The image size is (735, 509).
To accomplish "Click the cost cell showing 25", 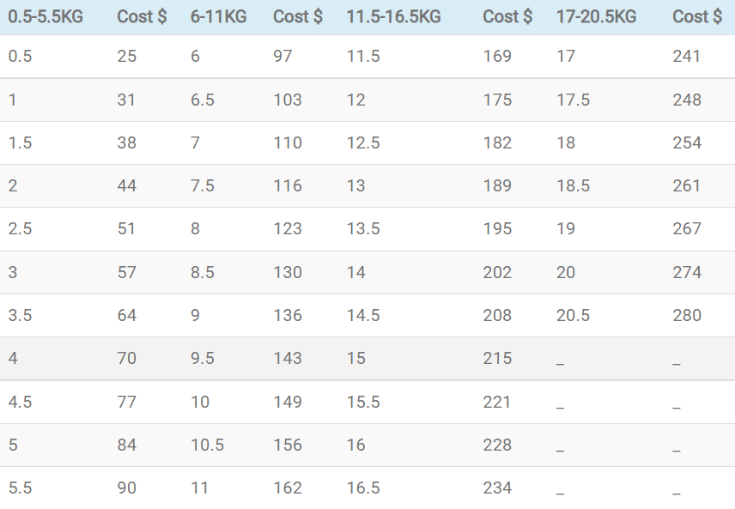I will [126, 57].
